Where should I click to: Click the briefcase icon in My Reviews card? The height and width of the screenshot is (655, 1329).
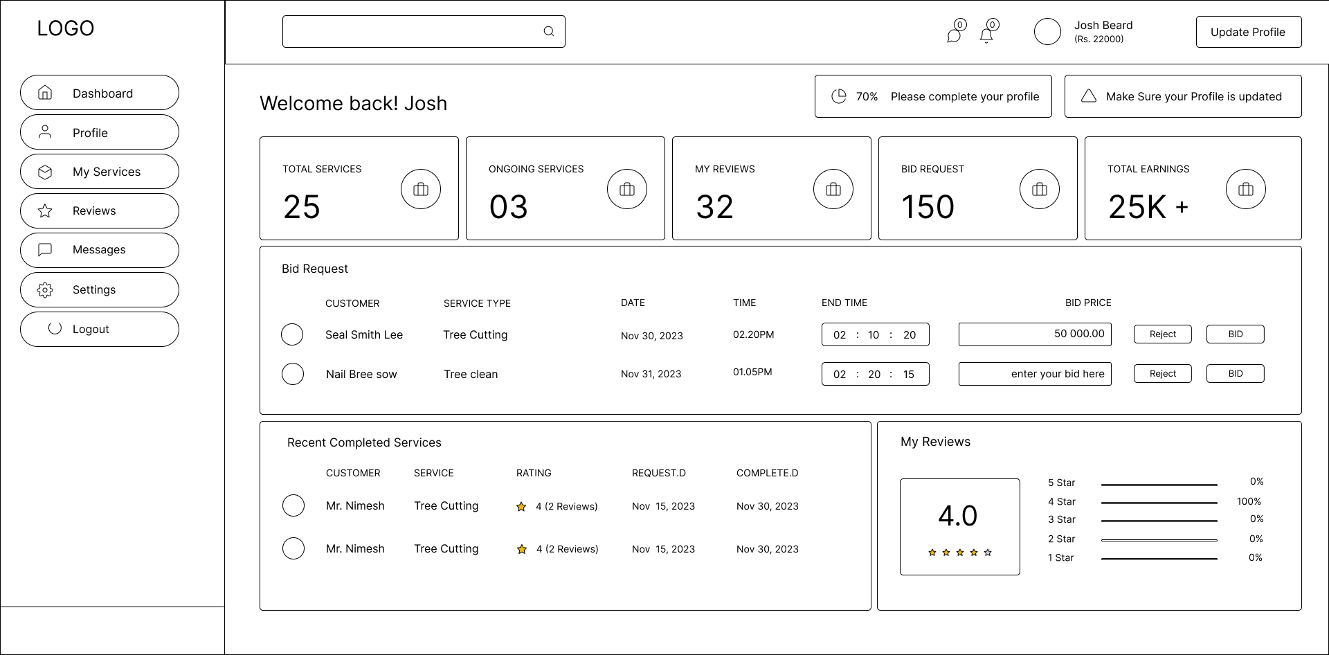tap(833, 189)
